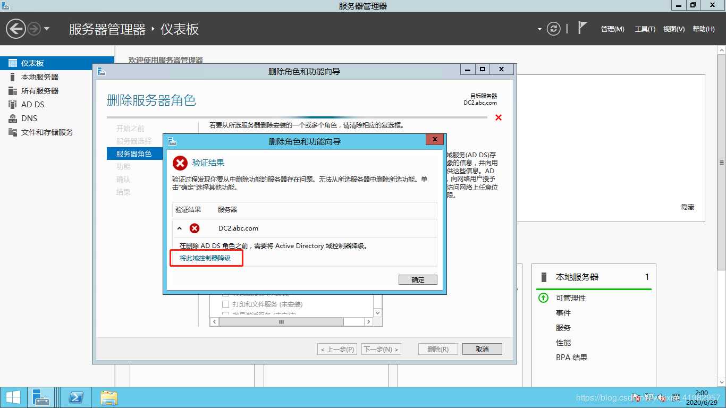Click the green 可管理性 status icon

tap(544, 298)
